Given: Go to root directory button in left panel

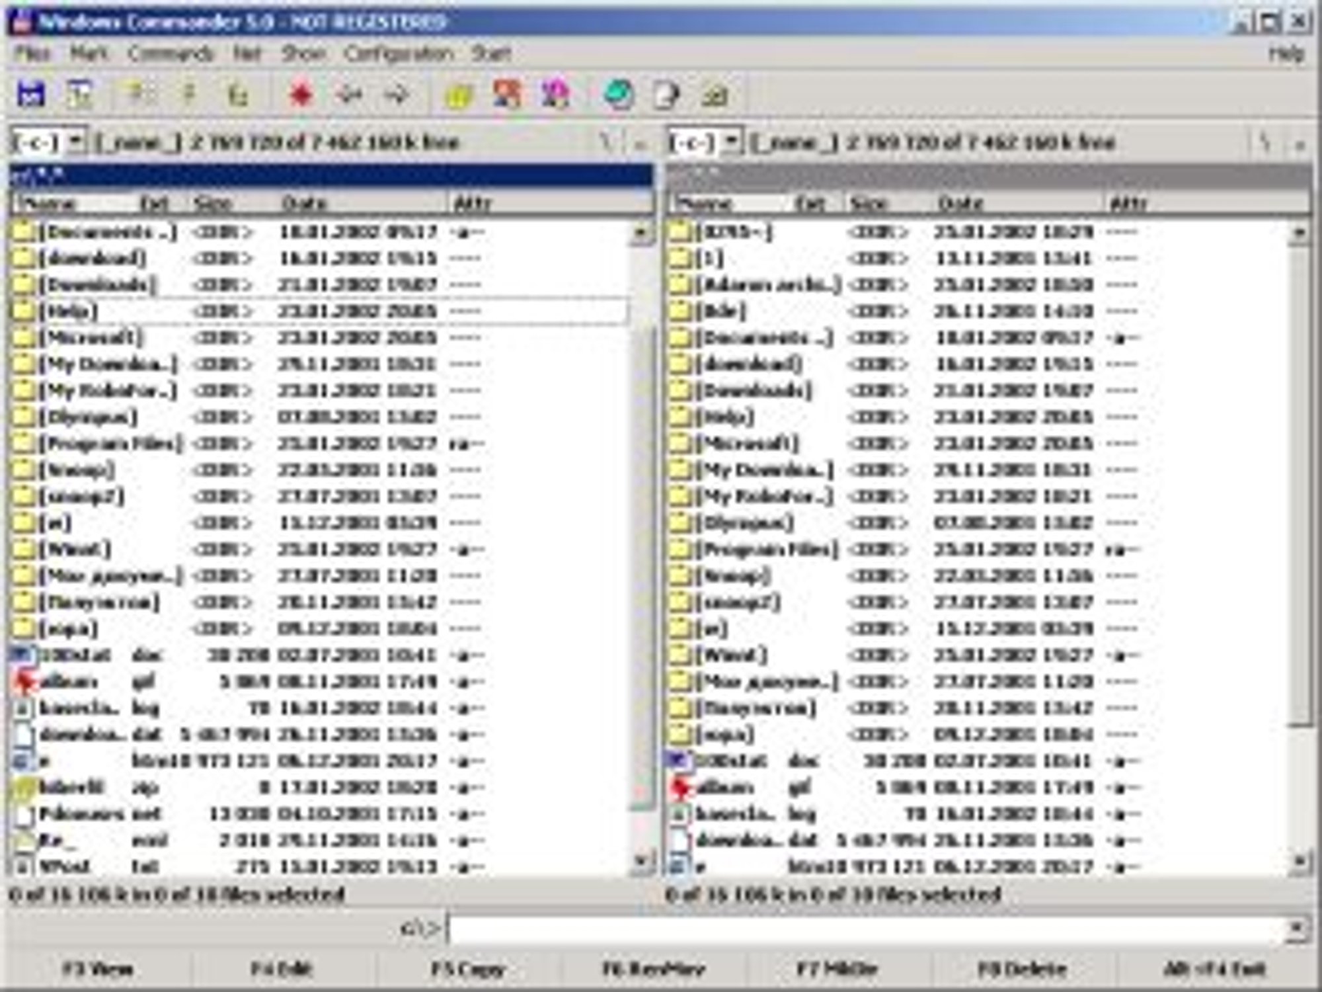Looking at the screenshot, I should pos(605,142).
